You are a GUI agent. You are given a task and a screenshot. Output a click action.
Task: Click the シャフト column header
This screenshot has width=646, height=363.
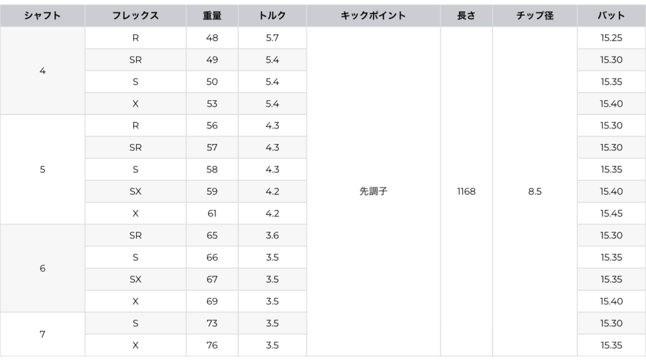coord(42,16)
